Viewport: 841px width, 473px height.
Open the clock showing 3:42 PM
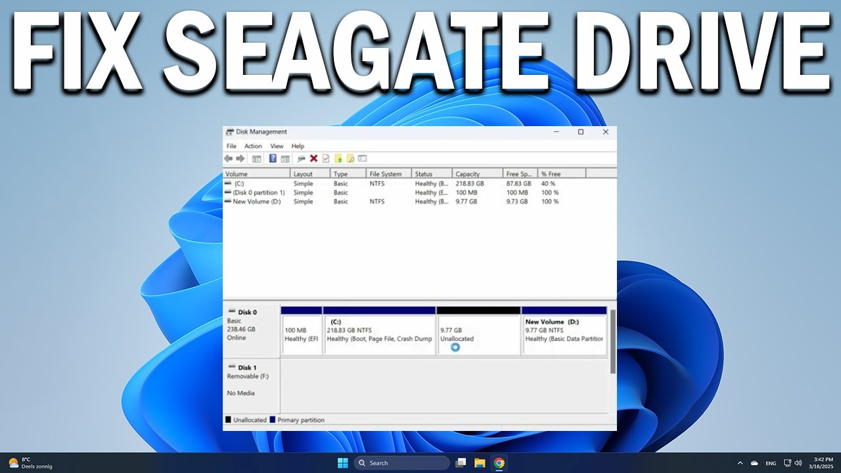pos(823,463)
